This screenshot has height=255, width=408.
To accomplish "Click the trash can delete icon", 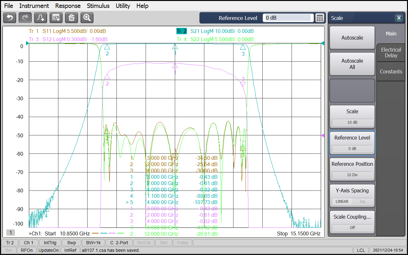I will (72, 18).
